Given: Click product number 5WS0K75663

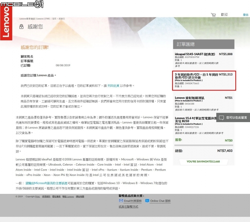Looking at the screenshot, I should click(192, 83).
